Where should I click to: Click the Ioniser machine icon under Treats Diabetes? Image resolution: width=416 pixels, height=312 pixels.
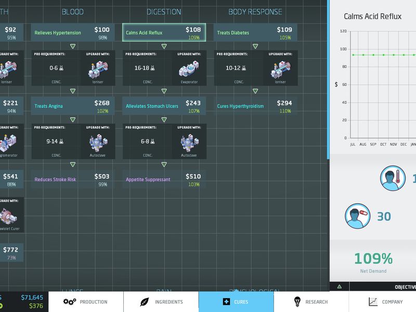click(x=280, y=70)
